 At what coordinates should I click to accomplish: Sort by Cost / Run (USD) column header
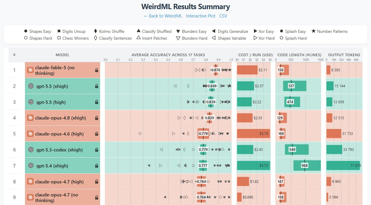pos(255,55)
